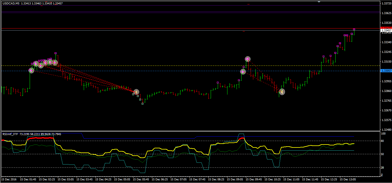Click the USDCAD,M5 chart title

click(x=11, y=3)
